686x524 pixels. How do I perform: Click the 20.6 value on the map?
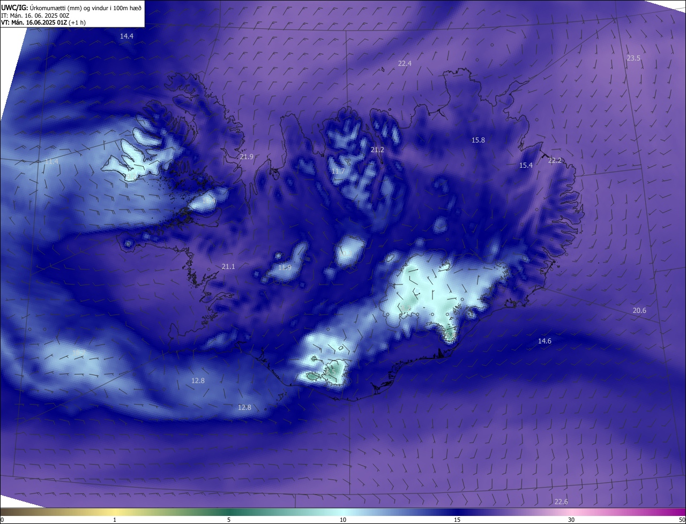[x=639, y=311]
